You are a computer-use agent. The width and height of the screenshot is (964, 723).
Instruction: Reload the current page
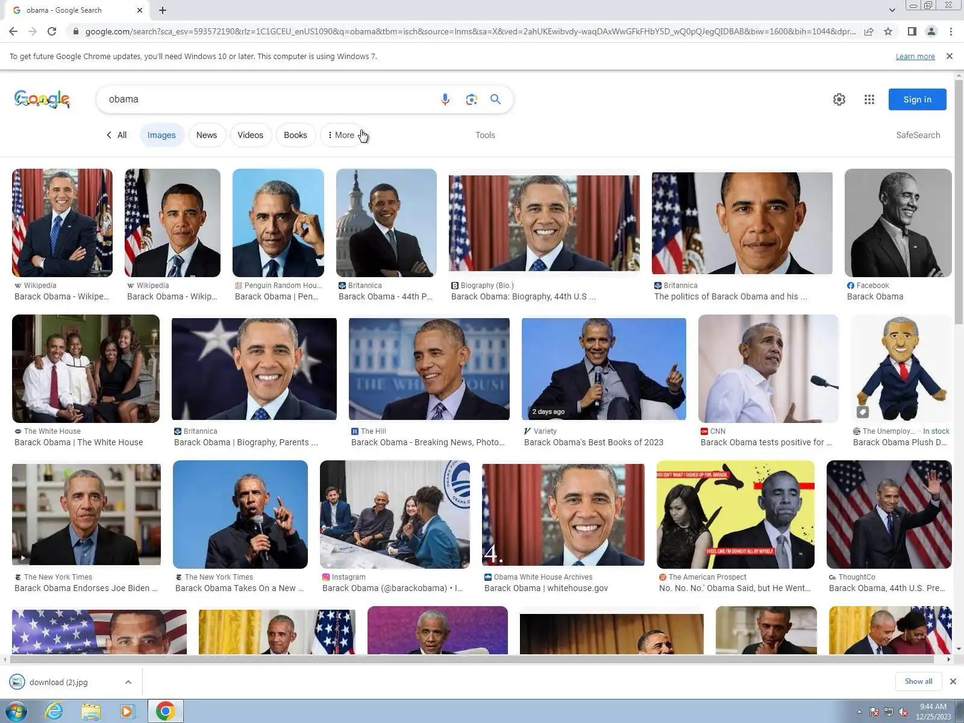click(x=52, y=31)
